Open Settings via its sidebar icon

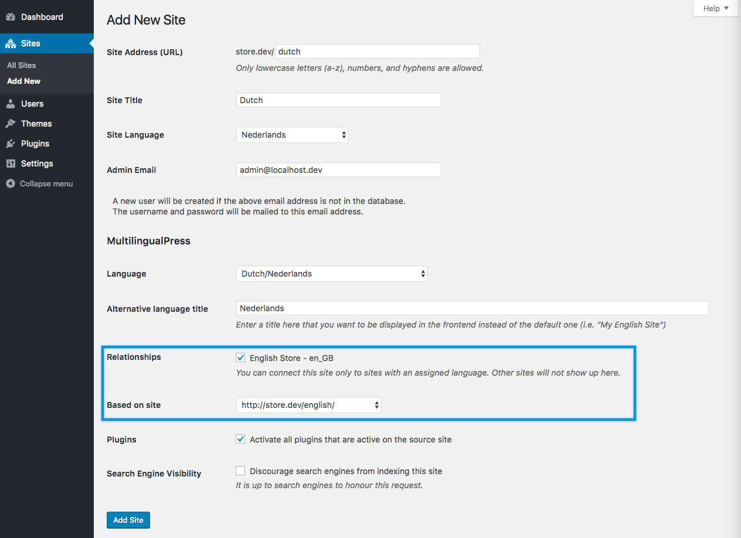tap(9, 163)
